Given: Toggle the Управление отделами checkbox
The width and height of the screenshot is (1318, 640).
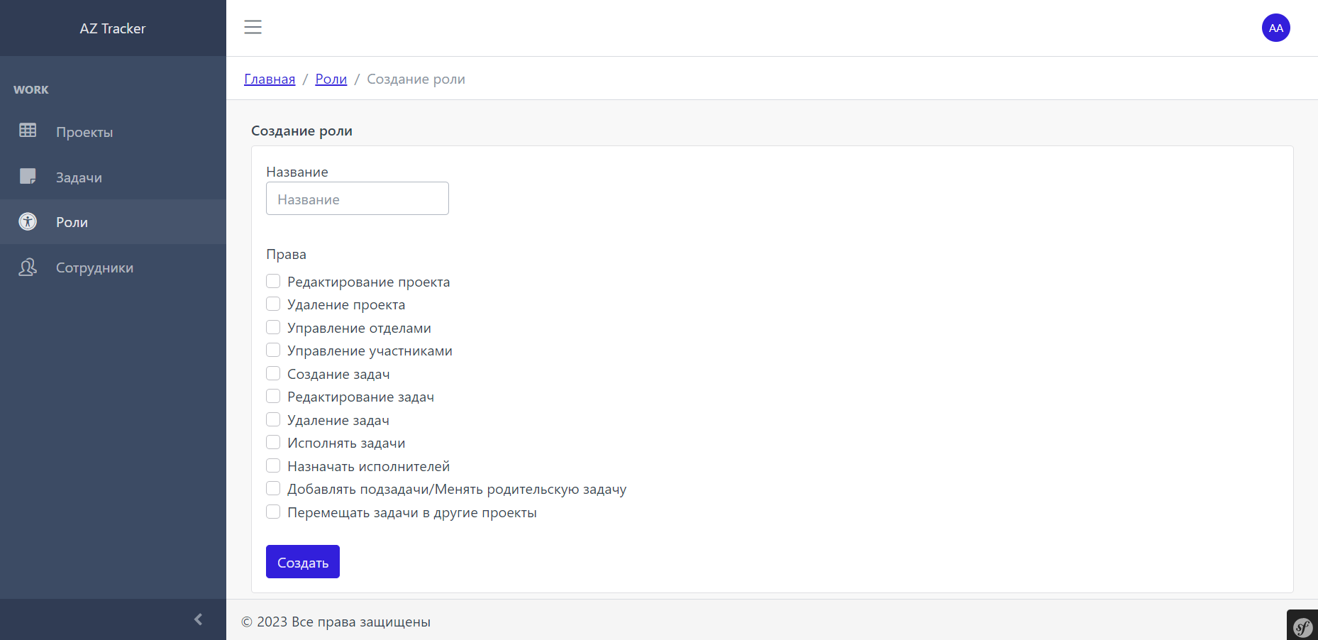Looking at the screenshot, I should pos(273,326).
